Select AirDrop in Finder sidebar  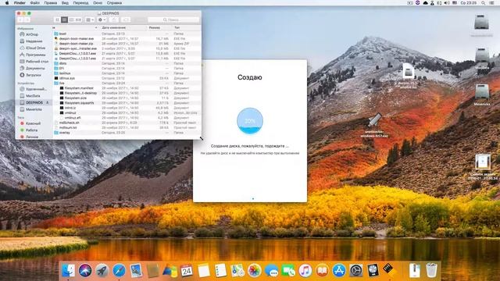(29, 34)
